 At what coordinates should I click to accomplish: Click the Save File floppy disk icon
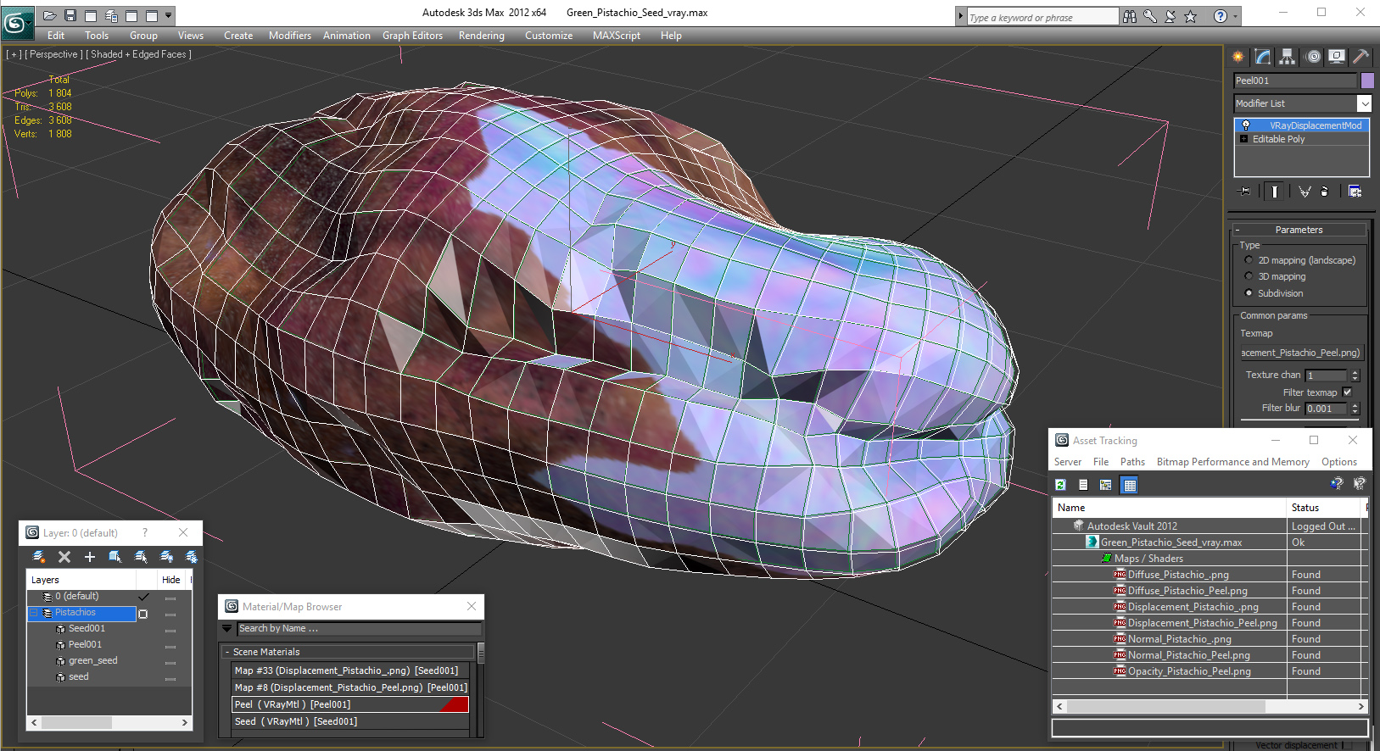(x=70, y=15)
